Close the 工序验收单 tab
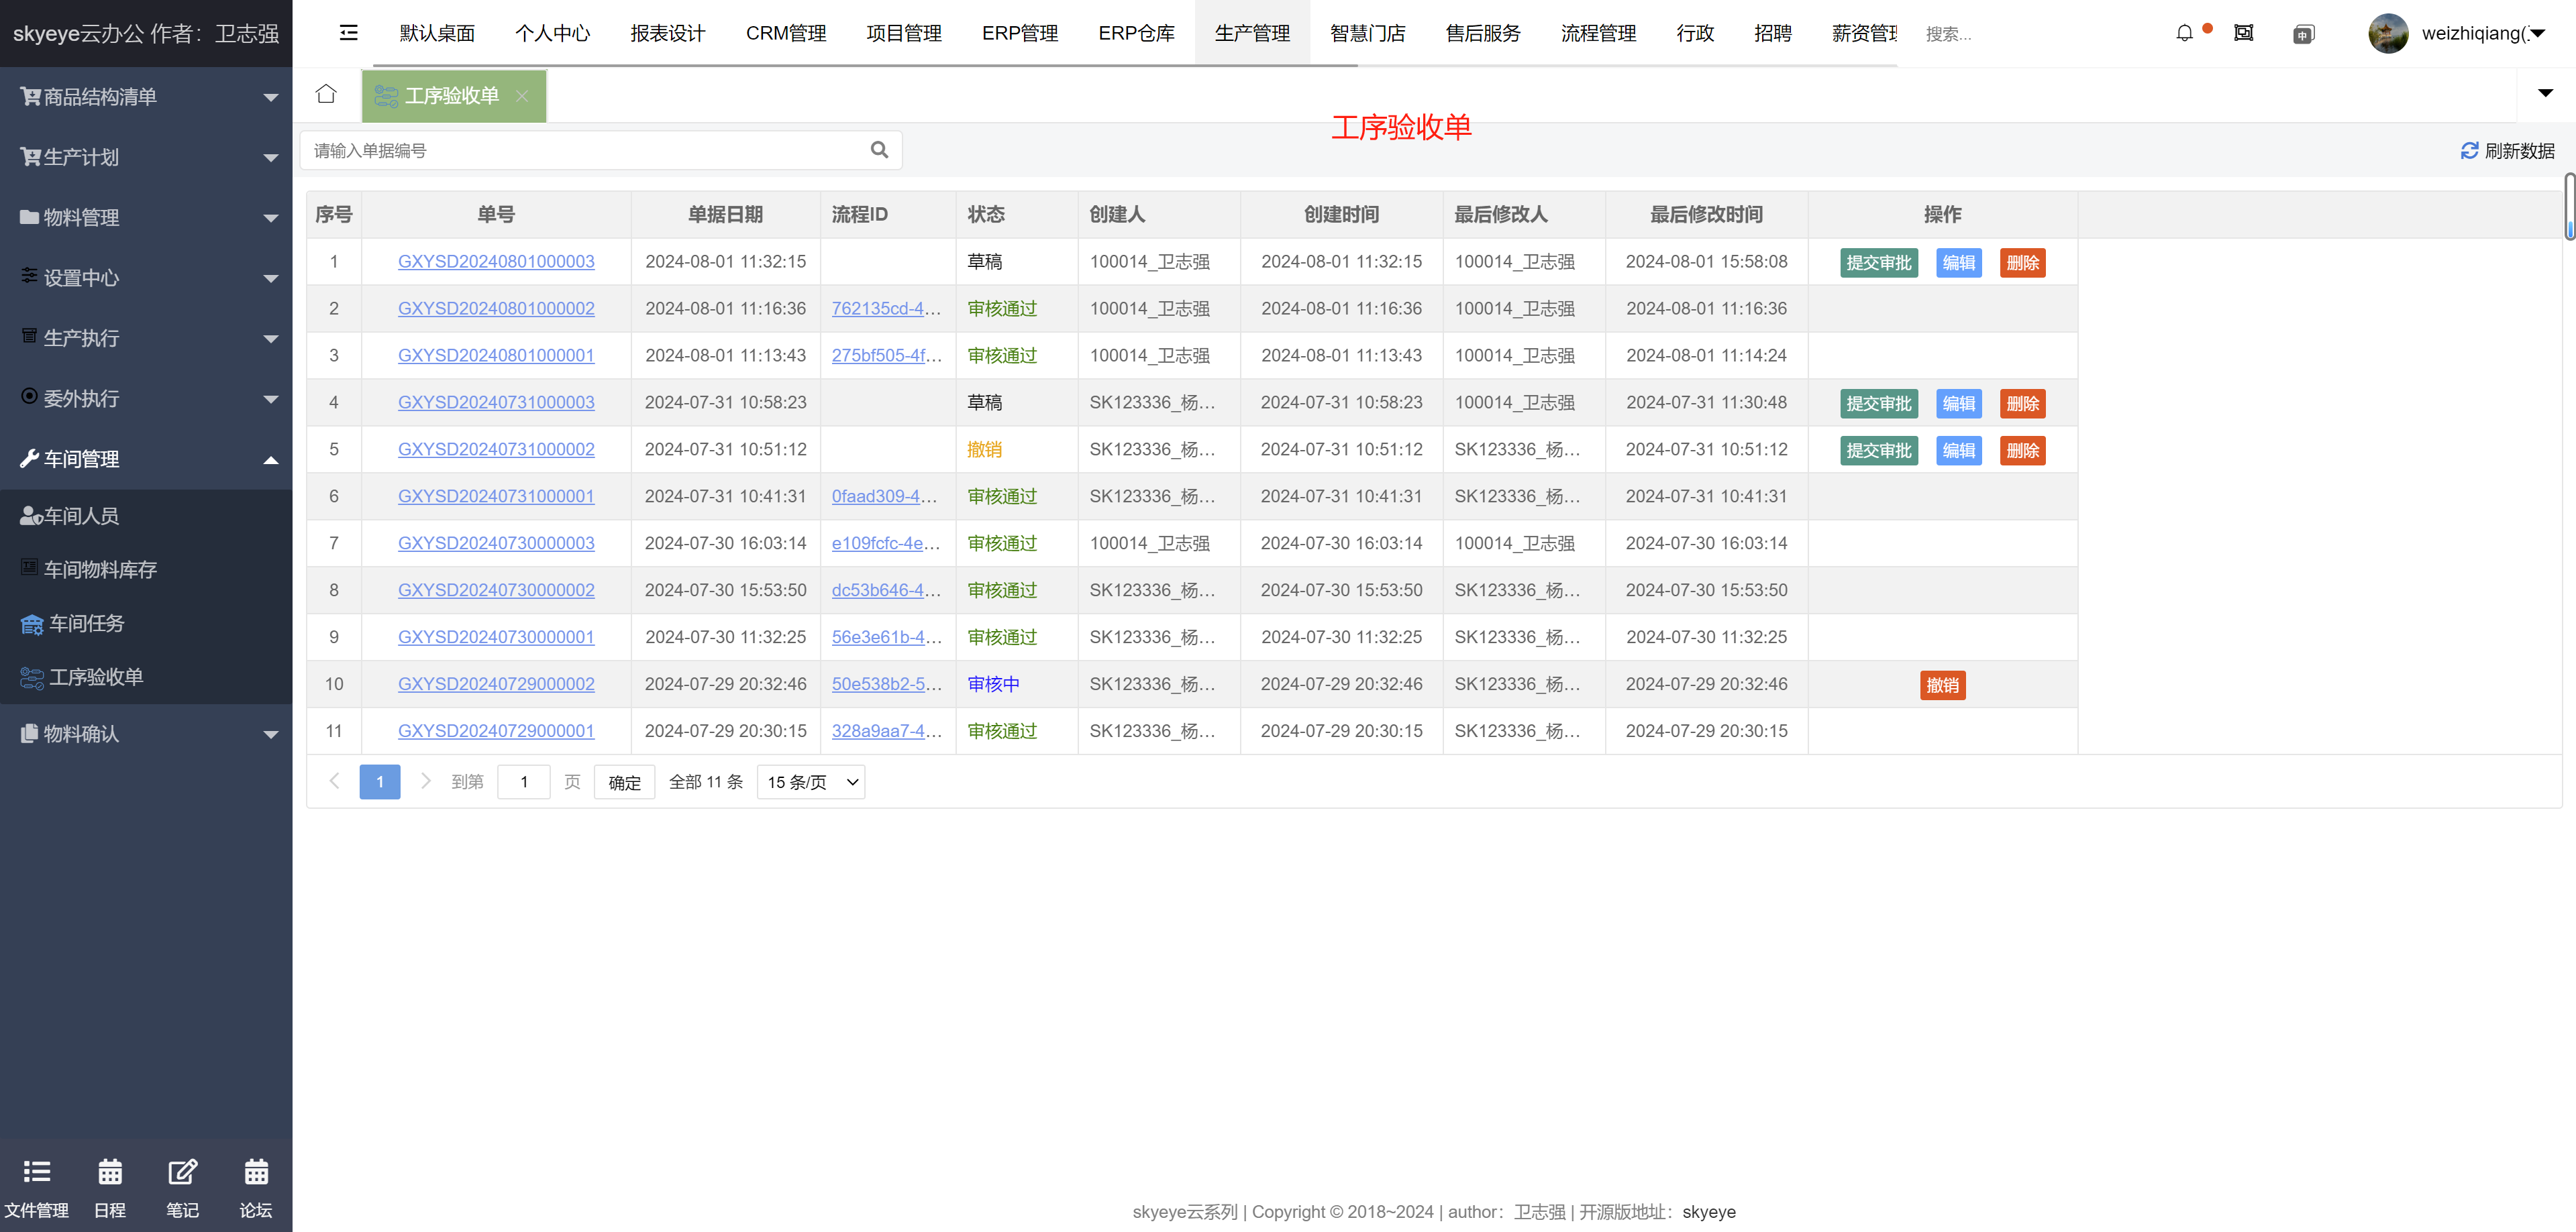 point(522,96)
